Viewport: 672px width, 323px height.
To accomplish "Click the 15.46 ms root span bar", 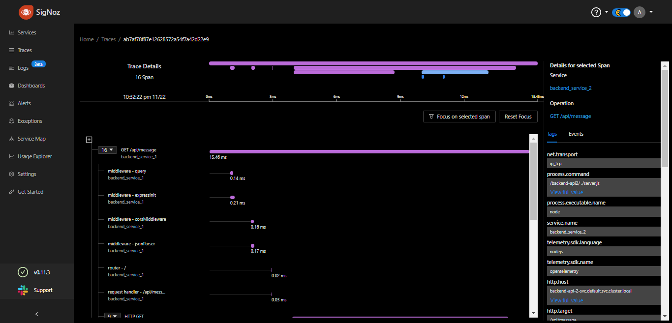I will (369, 151).
